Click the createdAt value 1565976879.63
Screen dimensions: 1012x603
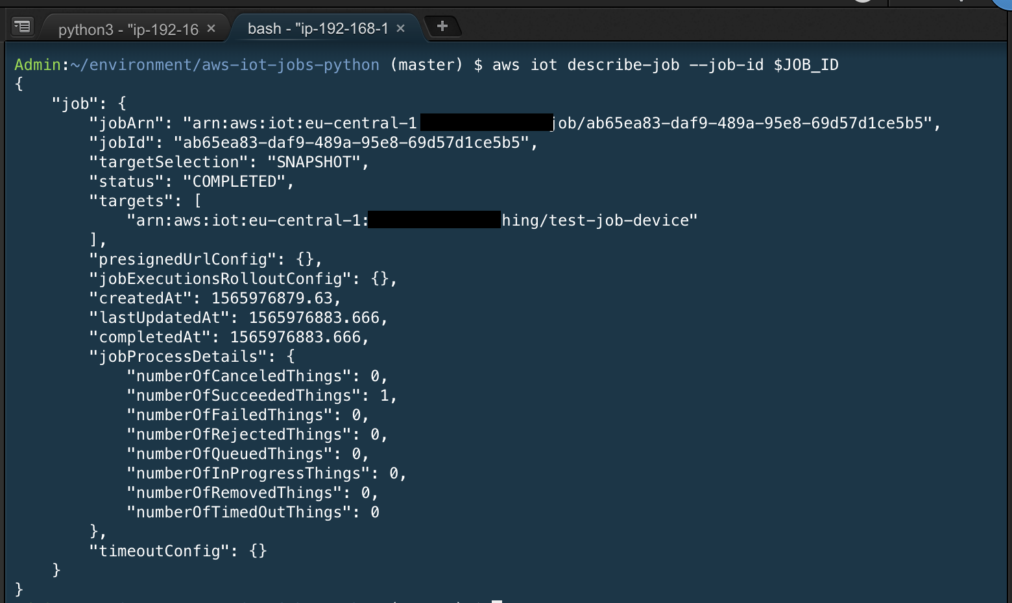272,298
